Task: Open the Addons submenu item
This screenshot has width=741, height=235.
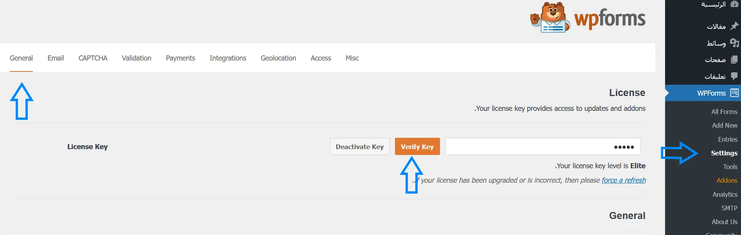Action: pyautogui.click(x=727, y=180)
